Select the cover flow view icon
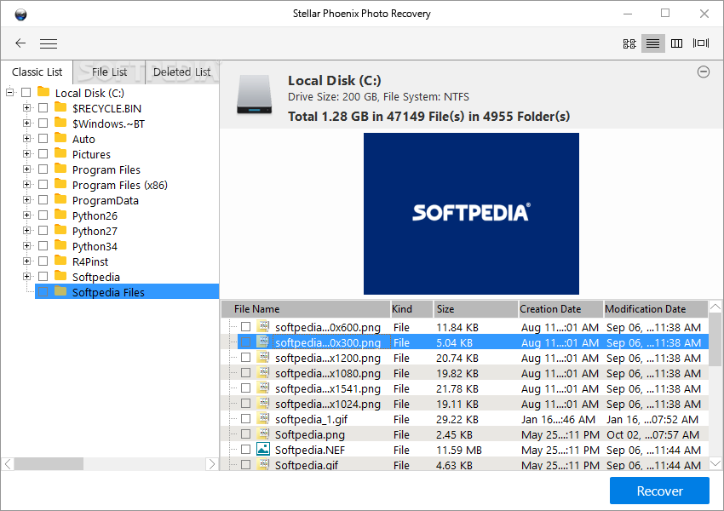The width and height of the screenshot is (724, 511). [x=701, y=43]
